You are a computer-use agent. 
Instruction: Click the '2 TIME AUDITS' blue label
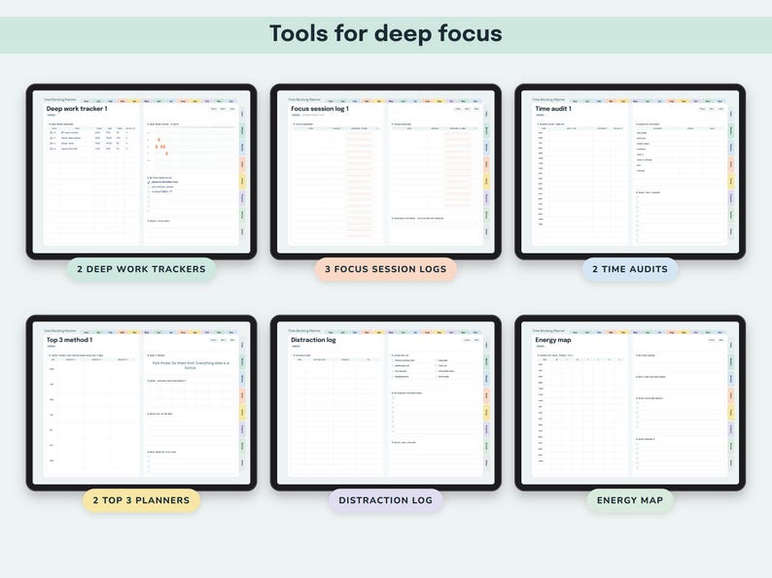click(630, 269)
